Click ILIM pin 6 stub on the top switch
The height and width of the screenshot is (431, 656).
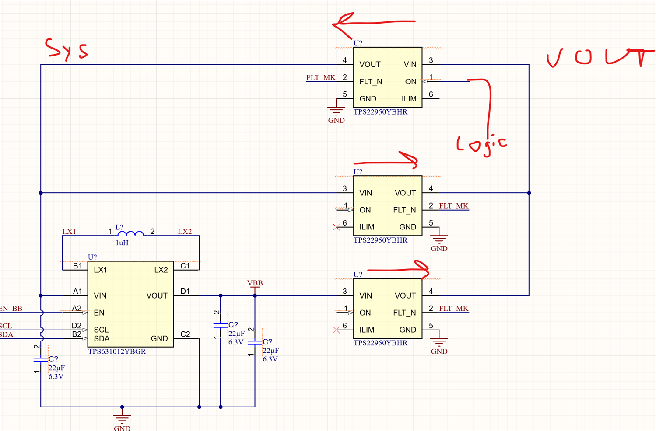[431, 99]
